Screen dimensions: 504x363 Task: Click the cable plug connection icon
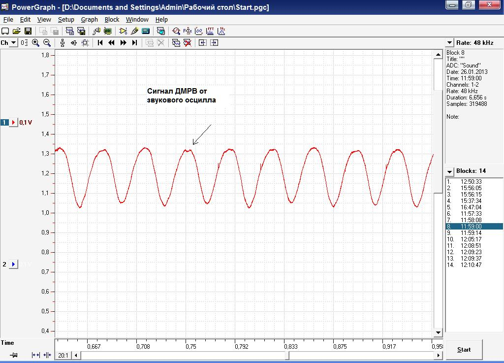(x=96, y=31)
